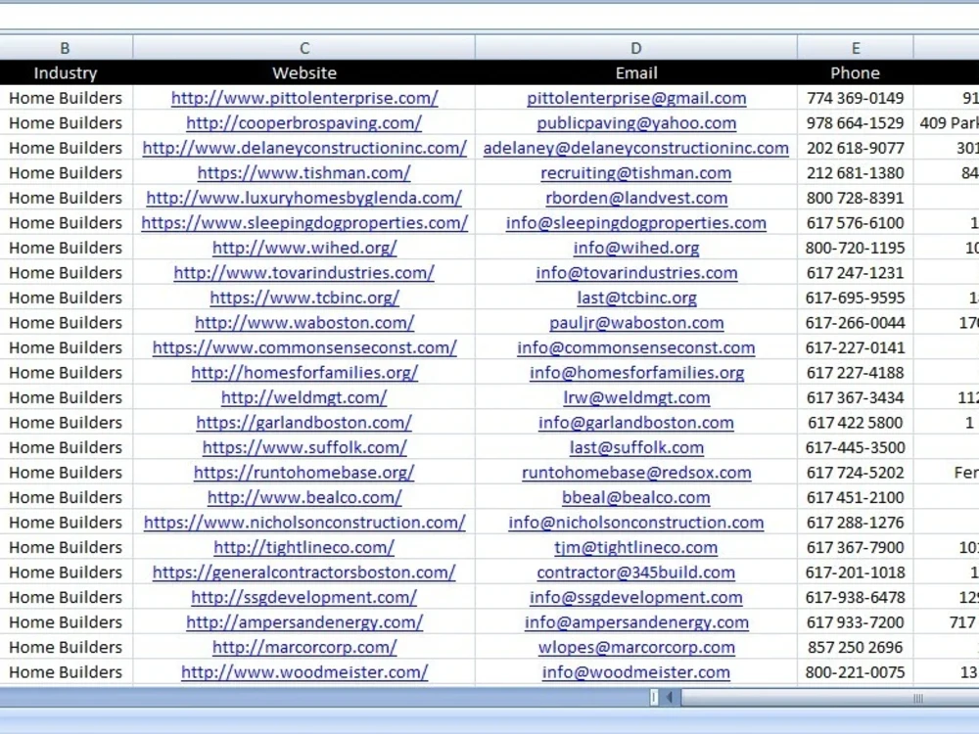Click email pittolenterprise@gmail.com
This screenshot has width=979, height=734.
636,98
